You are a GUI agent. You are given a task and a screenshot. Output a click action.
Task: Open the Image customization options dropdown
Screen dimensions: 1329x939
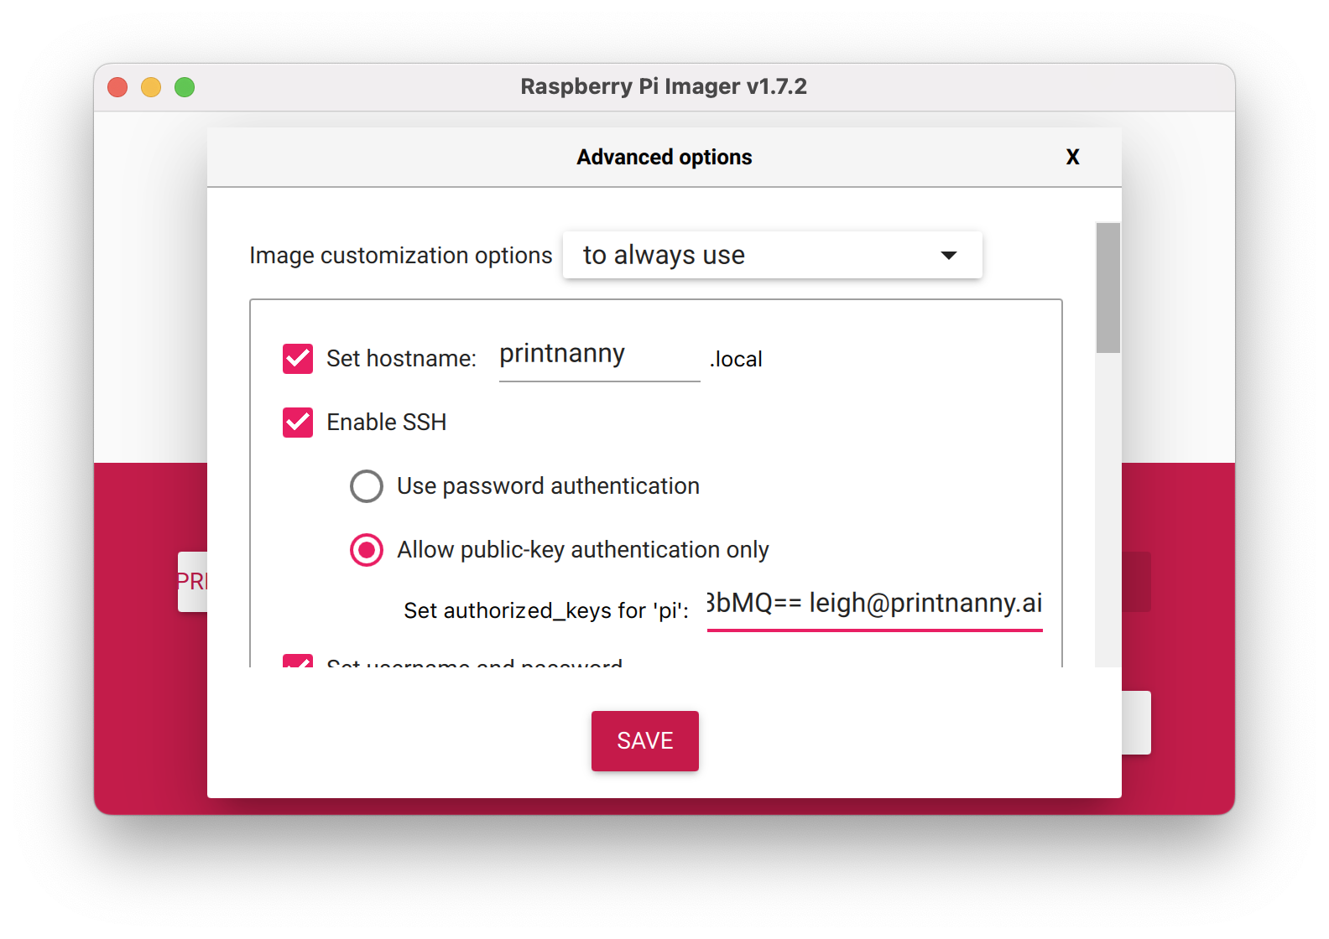[x=772, y=255]
